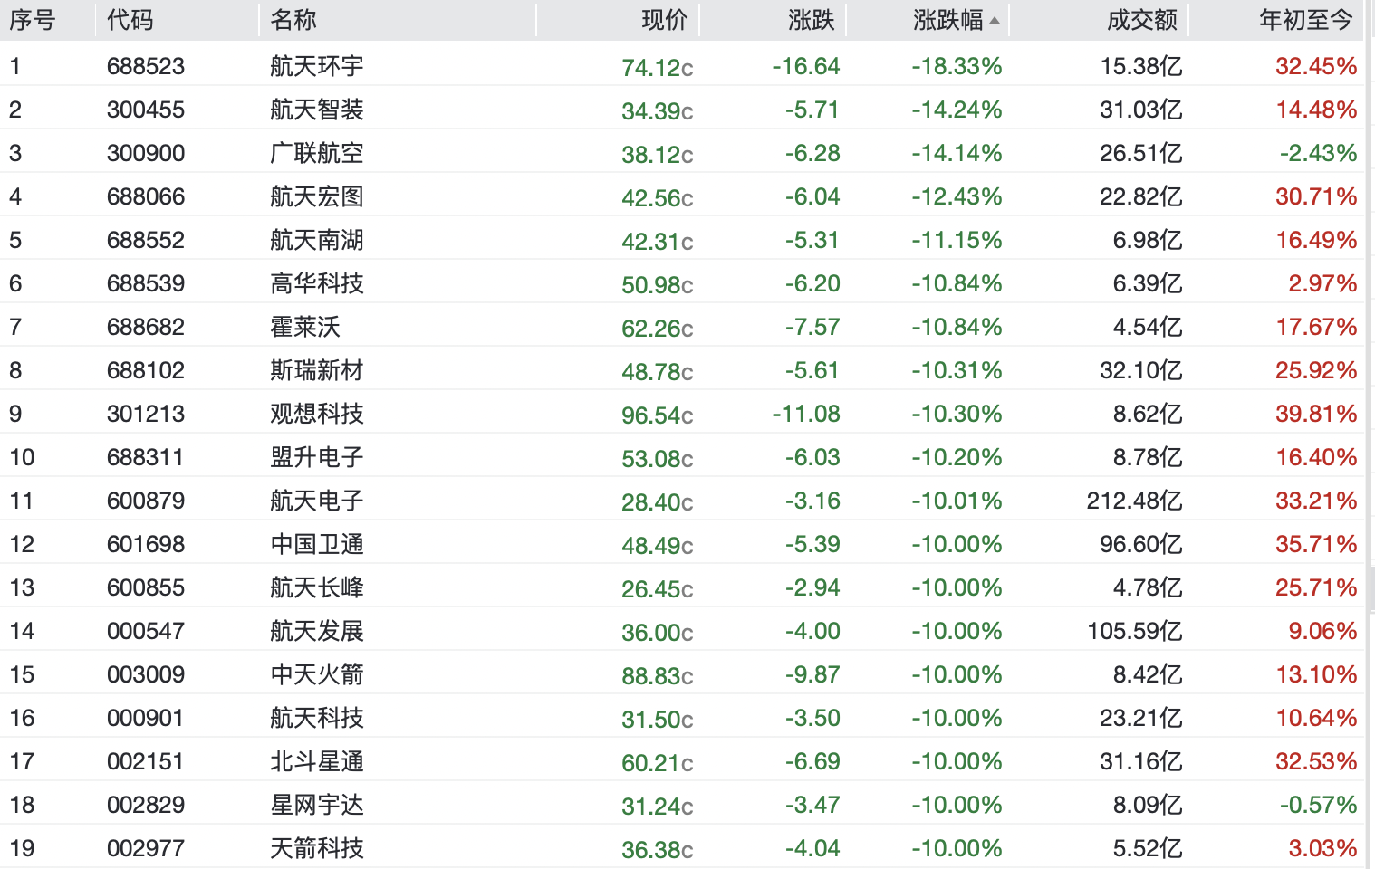Click 航天发展 turnover value 105.59亿
Screen dimensions: 1375x869
1134,631
